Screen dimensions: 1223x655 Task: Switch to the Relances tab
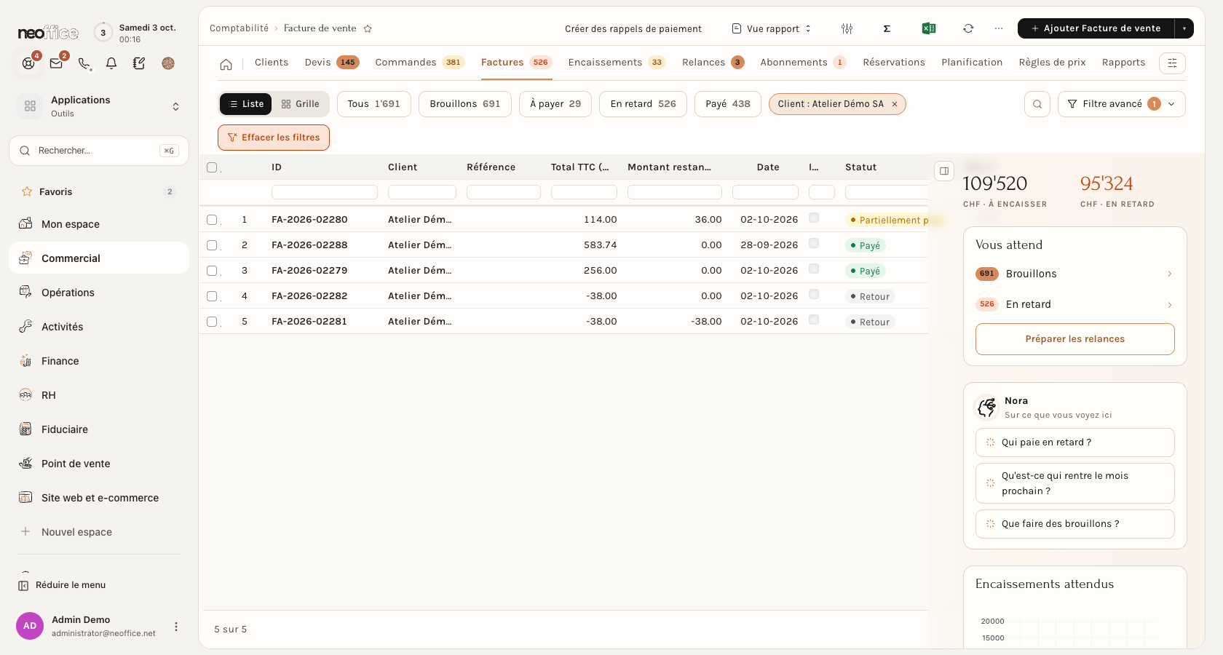tap(713, 63)
